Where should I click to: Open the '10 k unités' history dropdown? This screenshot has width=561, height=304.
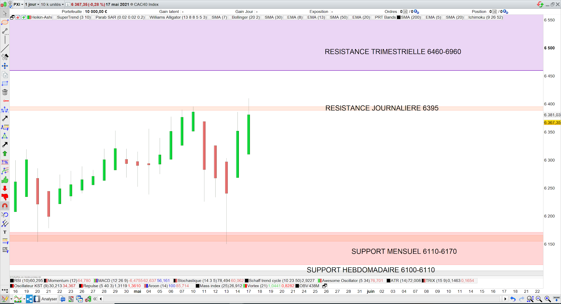pos(52,4)
